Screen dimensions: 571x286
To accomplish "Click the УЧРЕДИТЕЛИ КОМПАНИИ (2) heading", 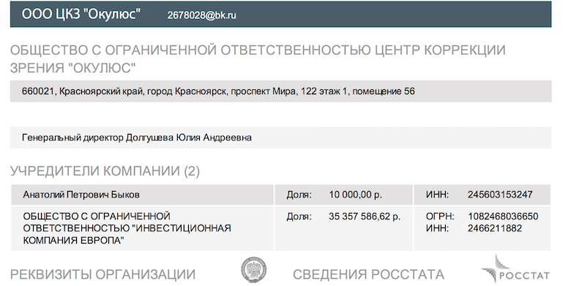I will (x=105, y=171).
